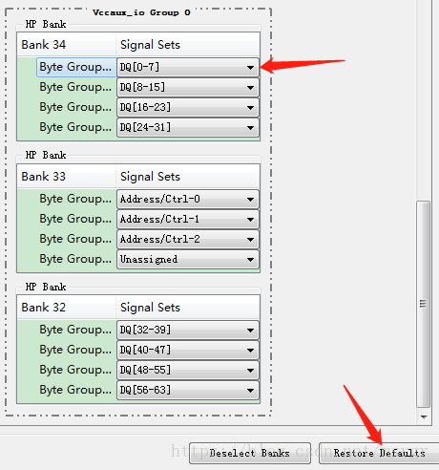The height and width of the screenshot is (470, 439).
Task: Open the DQ[48-55] signal set dropdown
Action: (x=188, y=370)
